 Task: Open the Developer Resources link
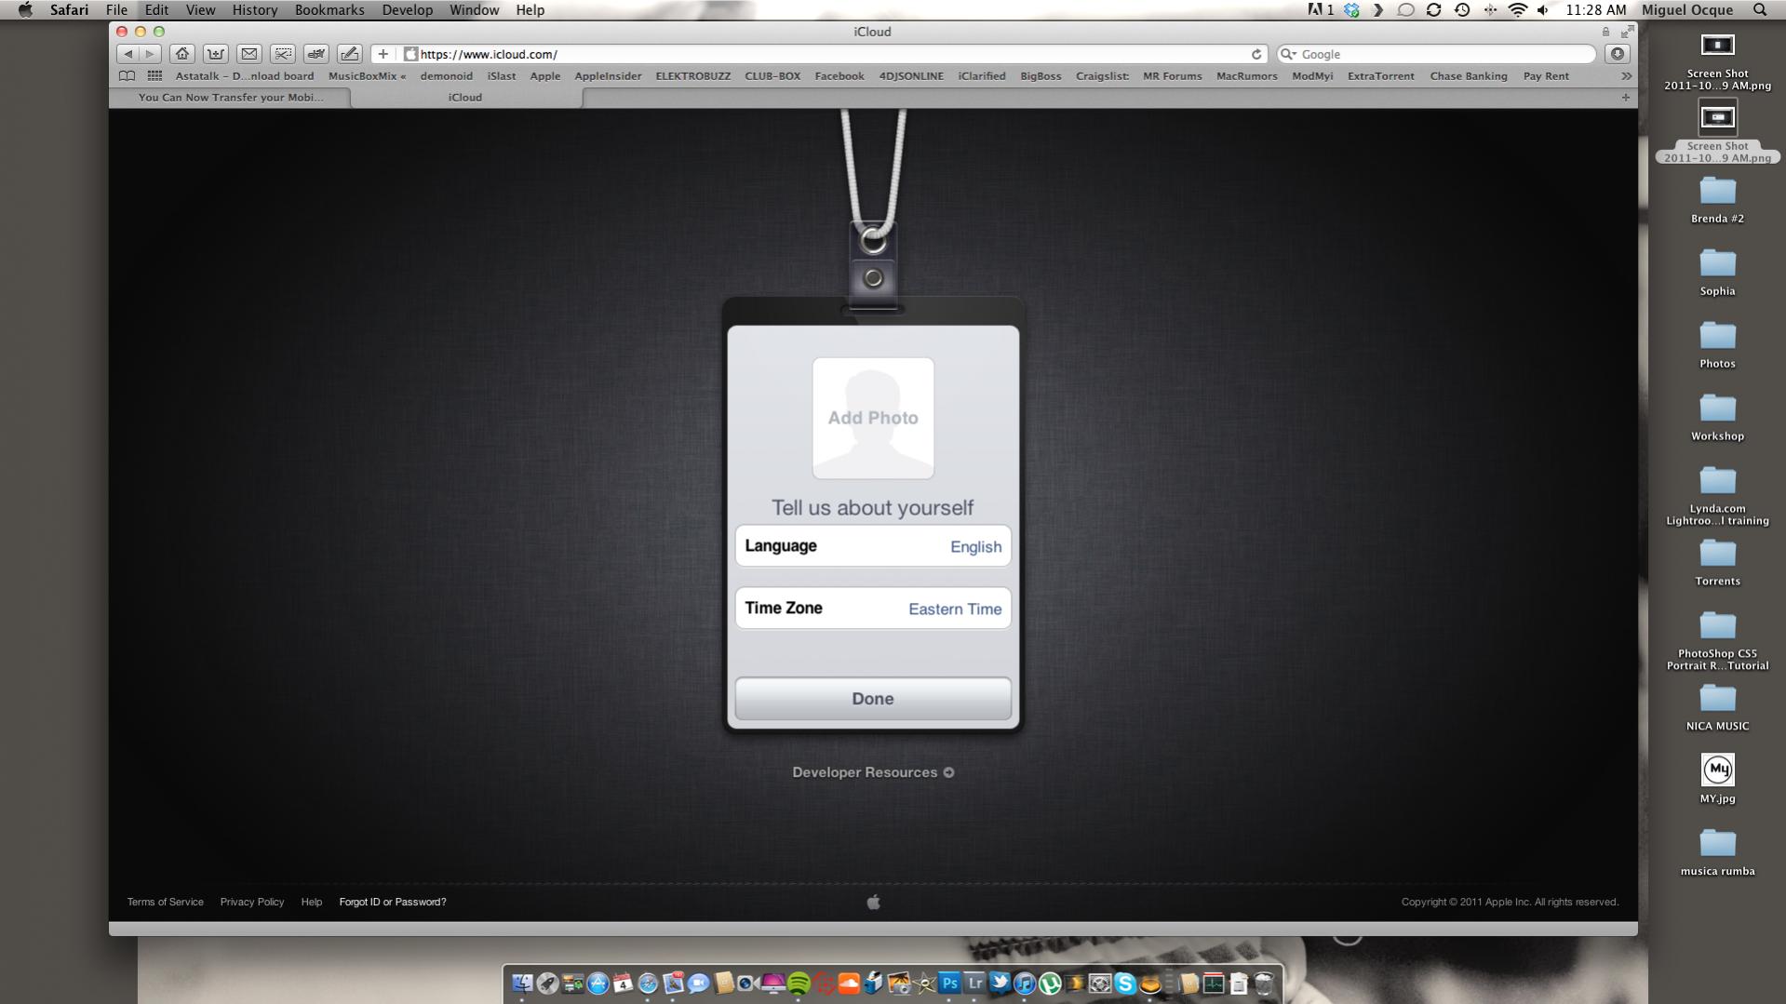(x=873, y=772)
